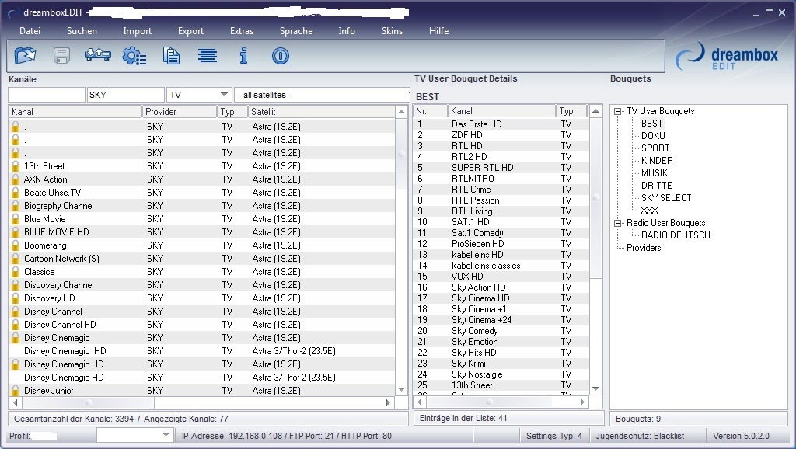Select the Disney Channel HD row

coord(201,324)
